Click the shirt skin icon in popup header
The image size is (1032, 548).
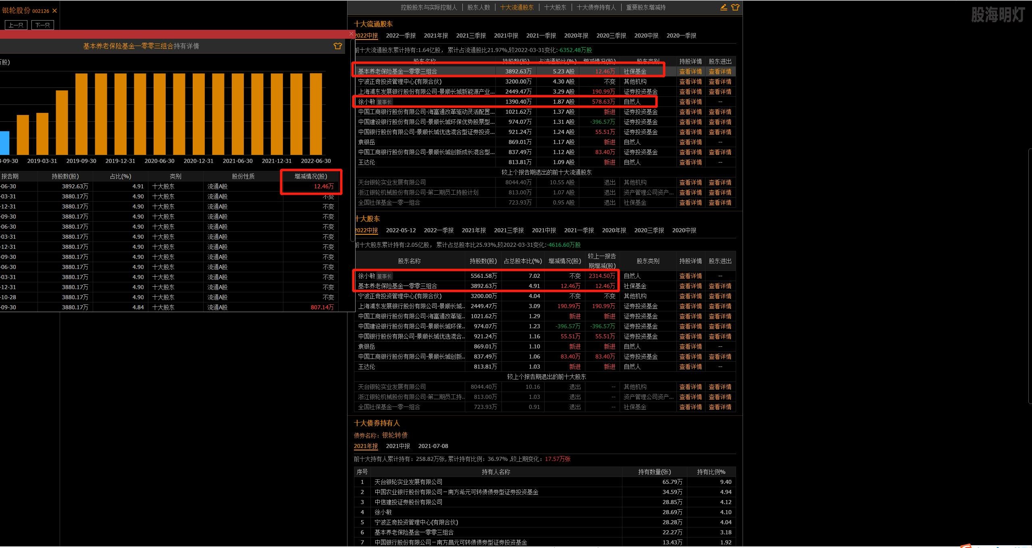point(338,46)
